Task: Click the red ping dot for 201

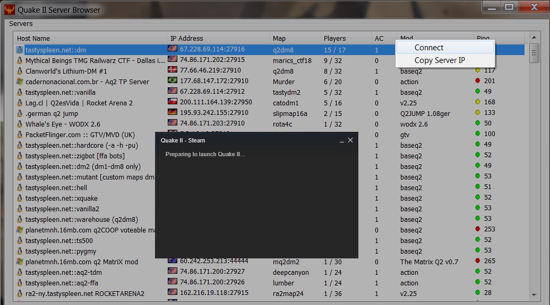Action: (x=477, y=81)
